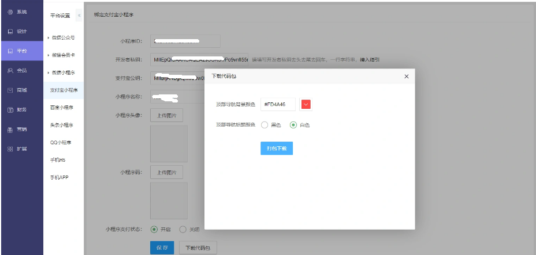This screenshot has height=255, width=536.
Task: Click the 系统 icon in left sidebar
Action: [10, 12]
